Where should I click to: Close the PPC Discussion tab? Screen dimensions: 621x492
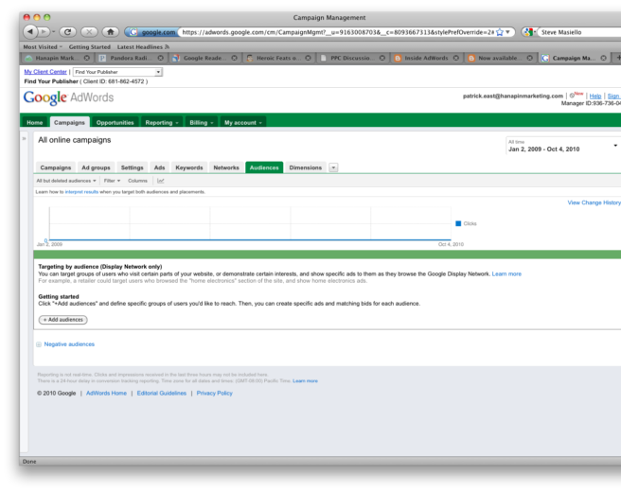(382, 58)
